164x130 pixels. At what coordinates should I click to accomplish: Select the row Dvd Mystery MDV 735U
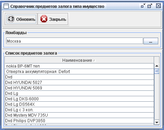[79, 115]
